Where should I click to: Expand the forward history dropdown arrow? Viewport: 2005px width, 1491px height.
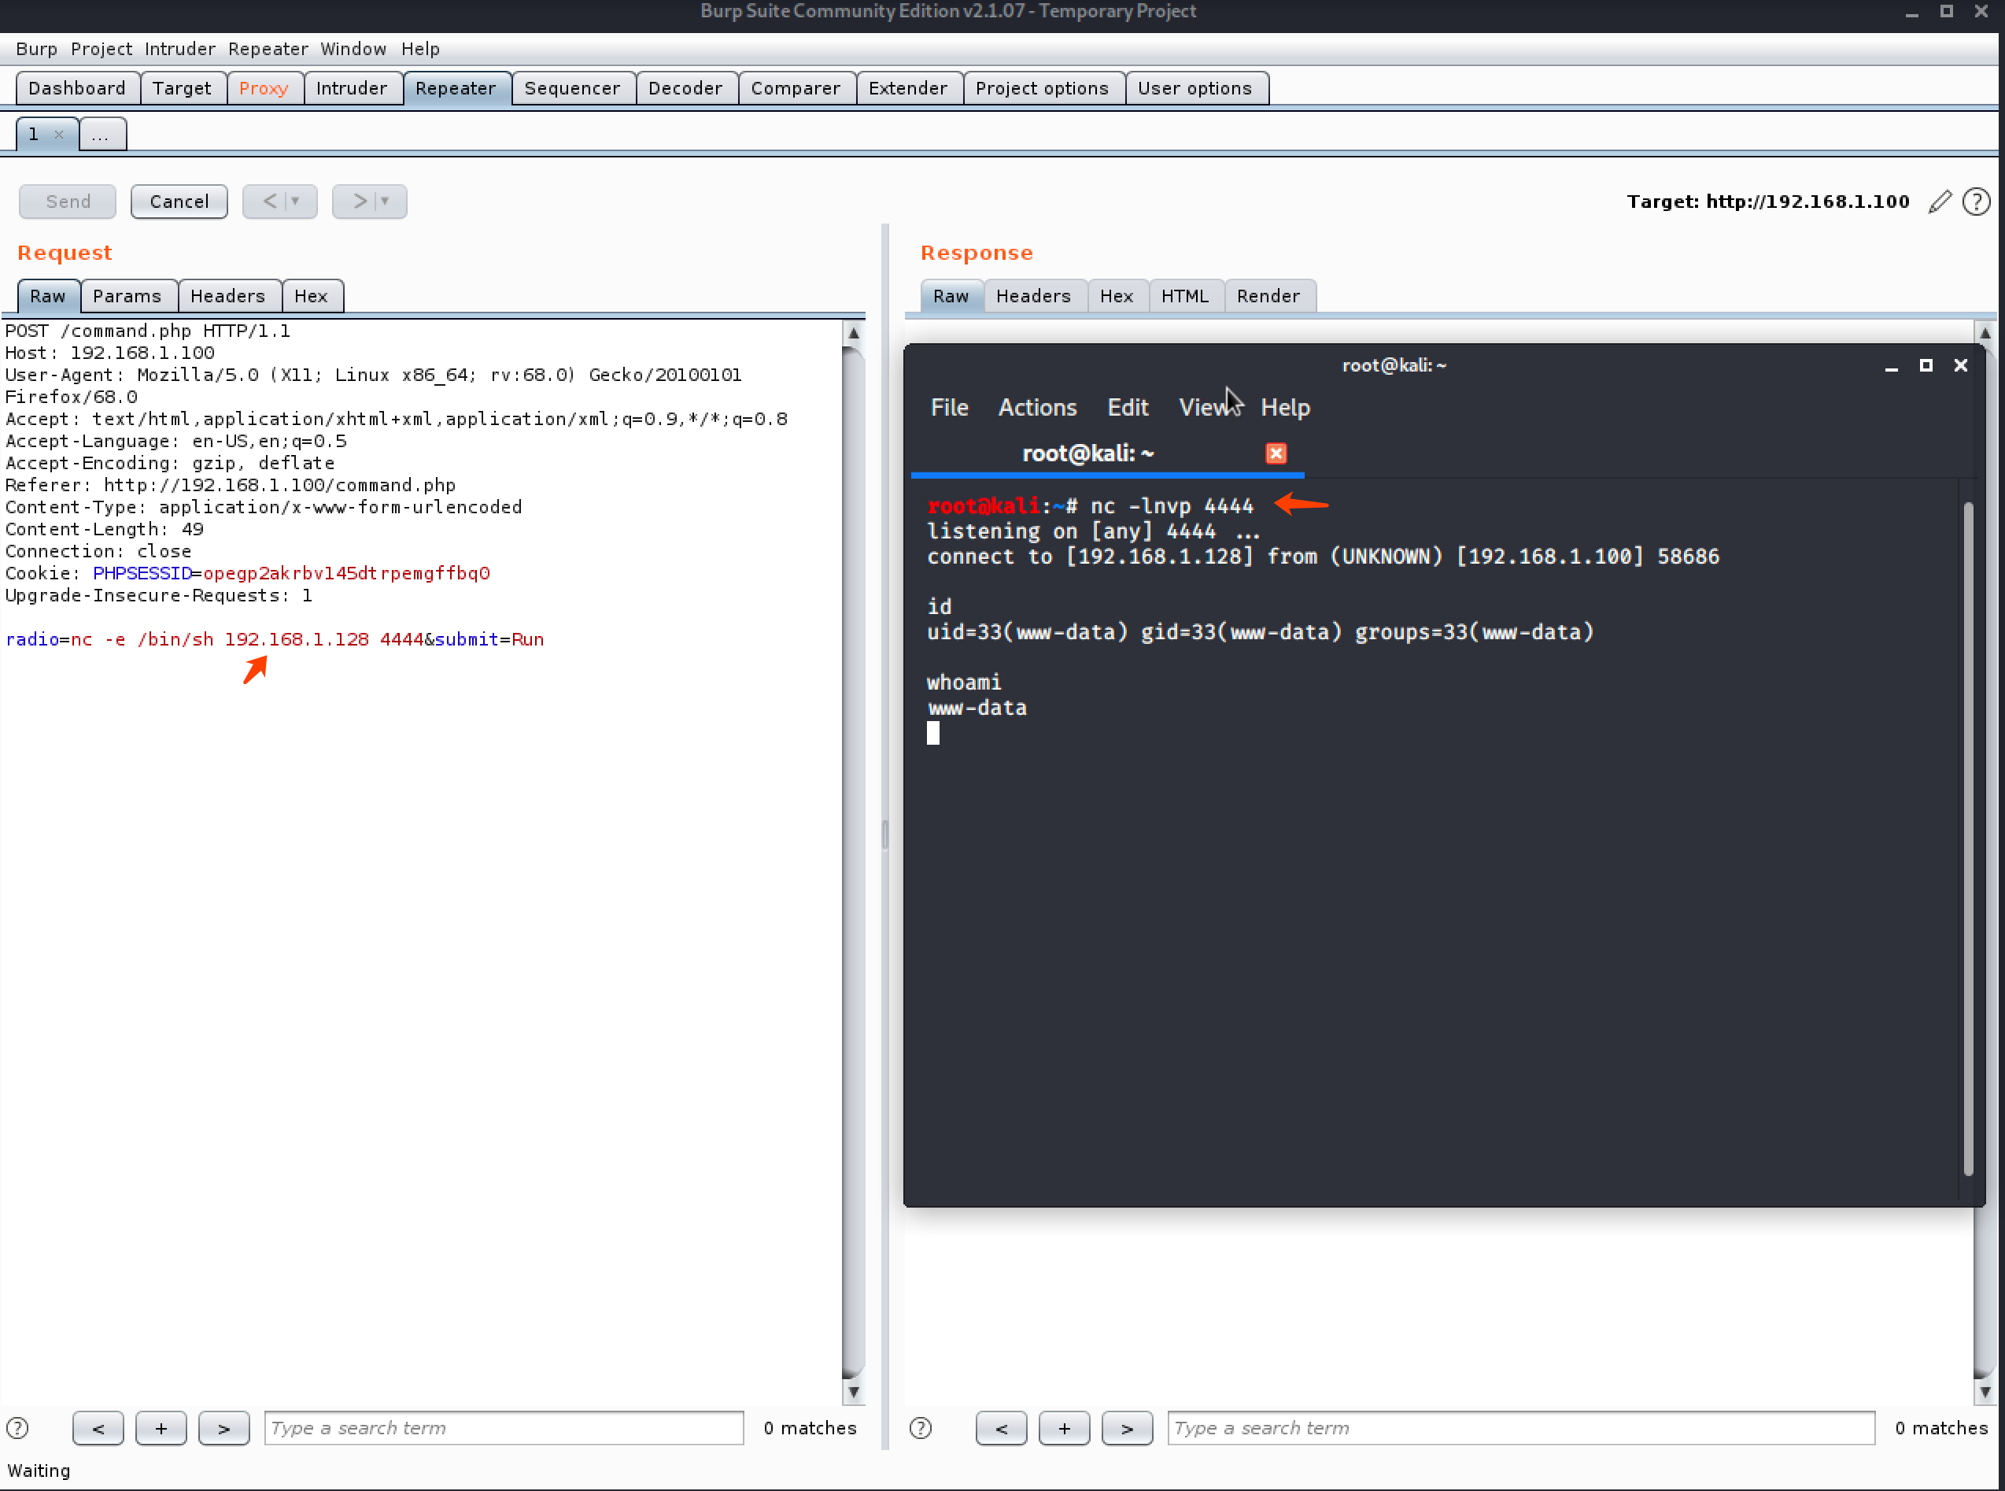tap(385, 202)
